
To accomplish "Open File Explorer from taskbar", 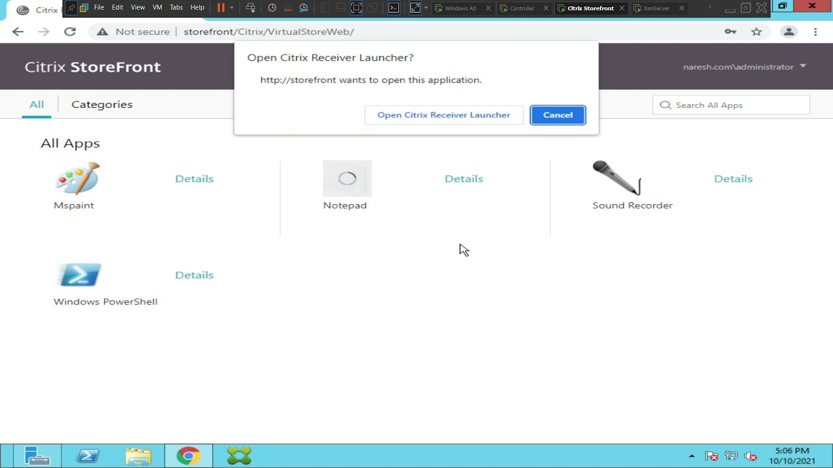I will pyautogui.click(x=138, y=456).
